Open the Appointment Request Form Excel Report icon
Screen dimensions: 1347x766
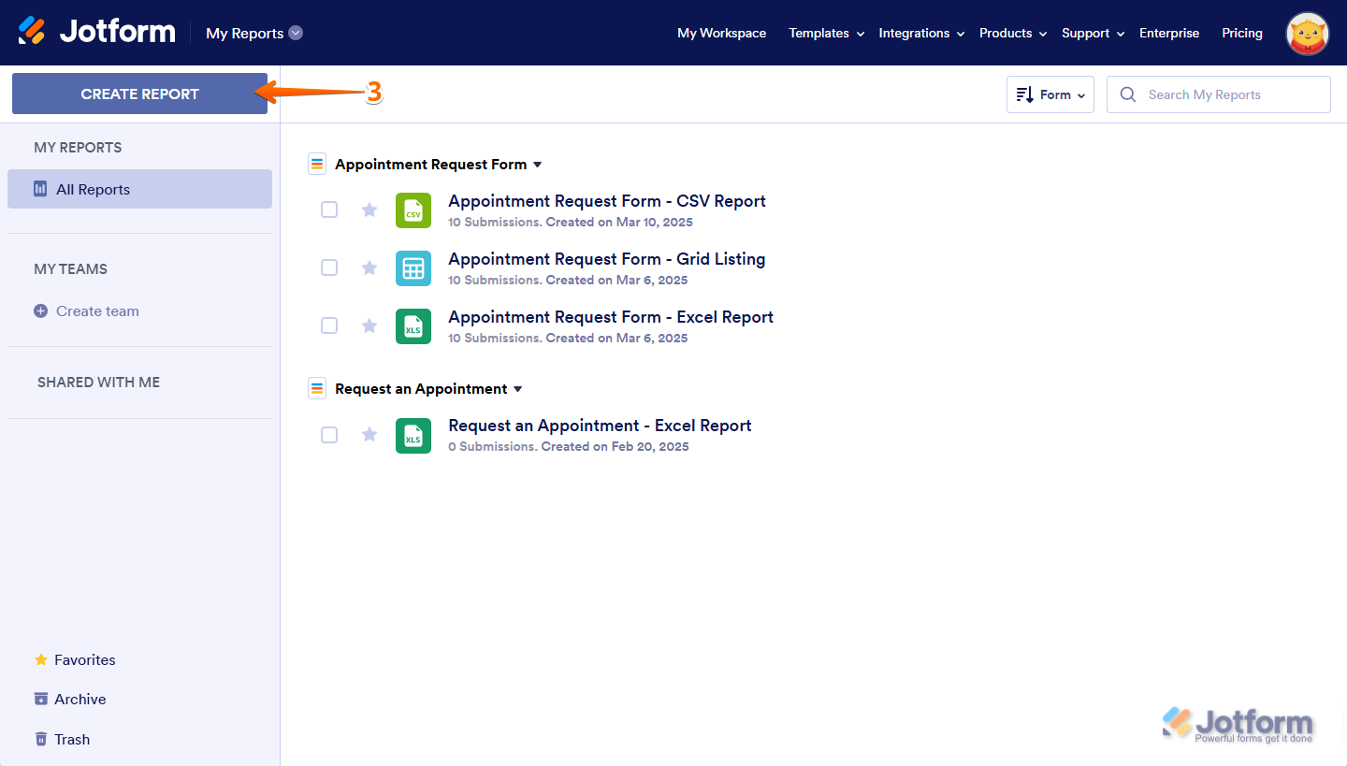[413, 325]
